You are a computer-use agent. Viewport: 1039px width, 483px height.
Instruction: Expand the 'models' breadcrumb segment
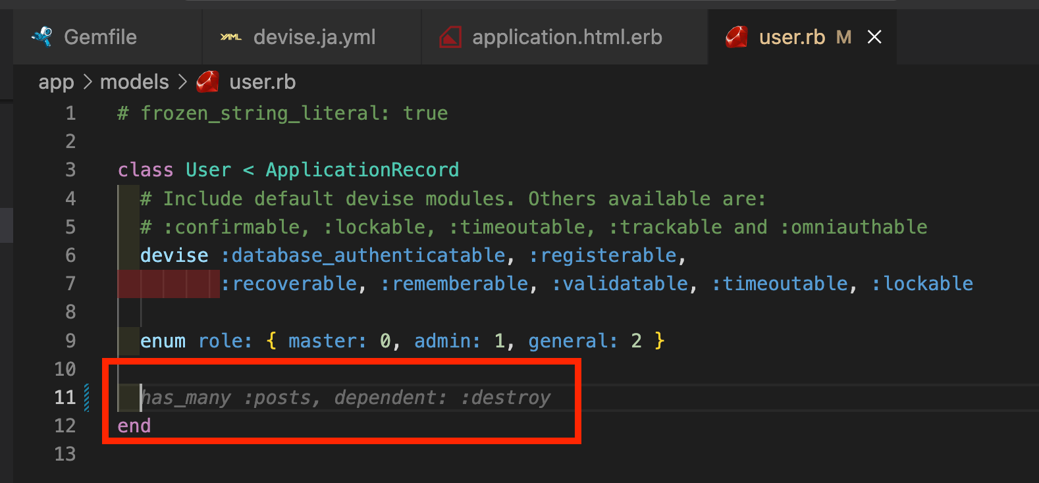pyautogui.click(x=134, y=82)
